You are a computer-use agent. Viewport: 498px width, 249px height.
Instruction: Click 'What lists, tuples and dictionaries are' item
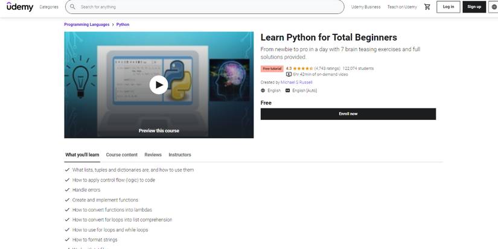click(x=133, y=170)
